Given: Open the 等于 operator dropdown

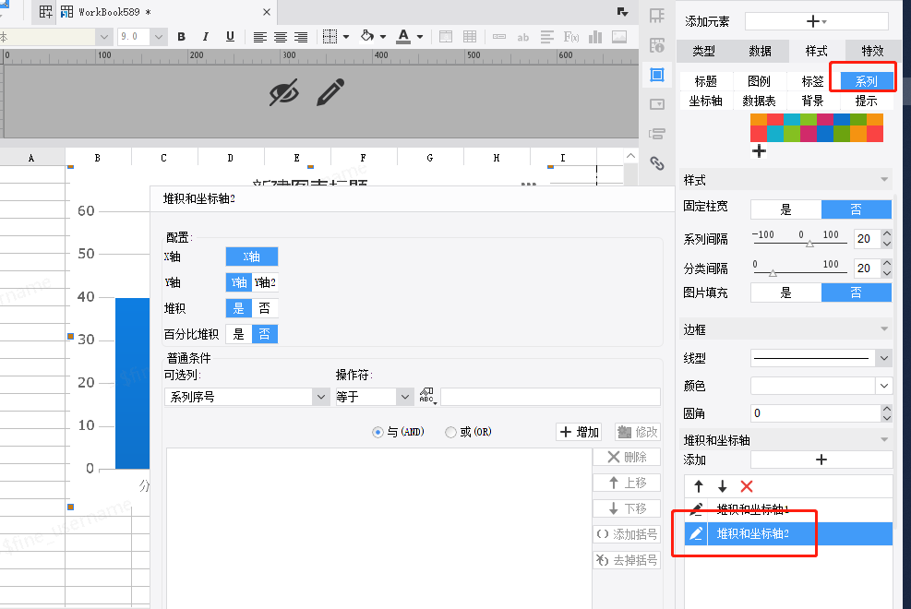Looking at the screenshot, I should point(405,397).
